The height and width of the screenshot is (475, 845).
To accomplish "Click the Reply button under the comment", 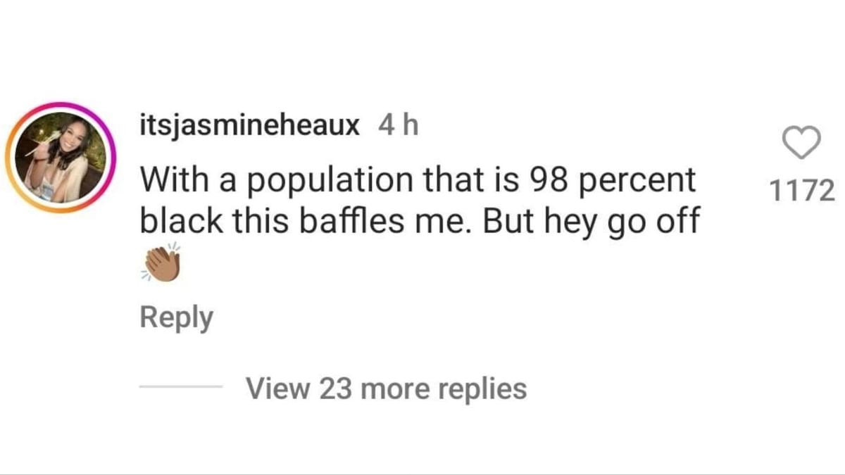I will pyautogui.click(x=176, y=317).
